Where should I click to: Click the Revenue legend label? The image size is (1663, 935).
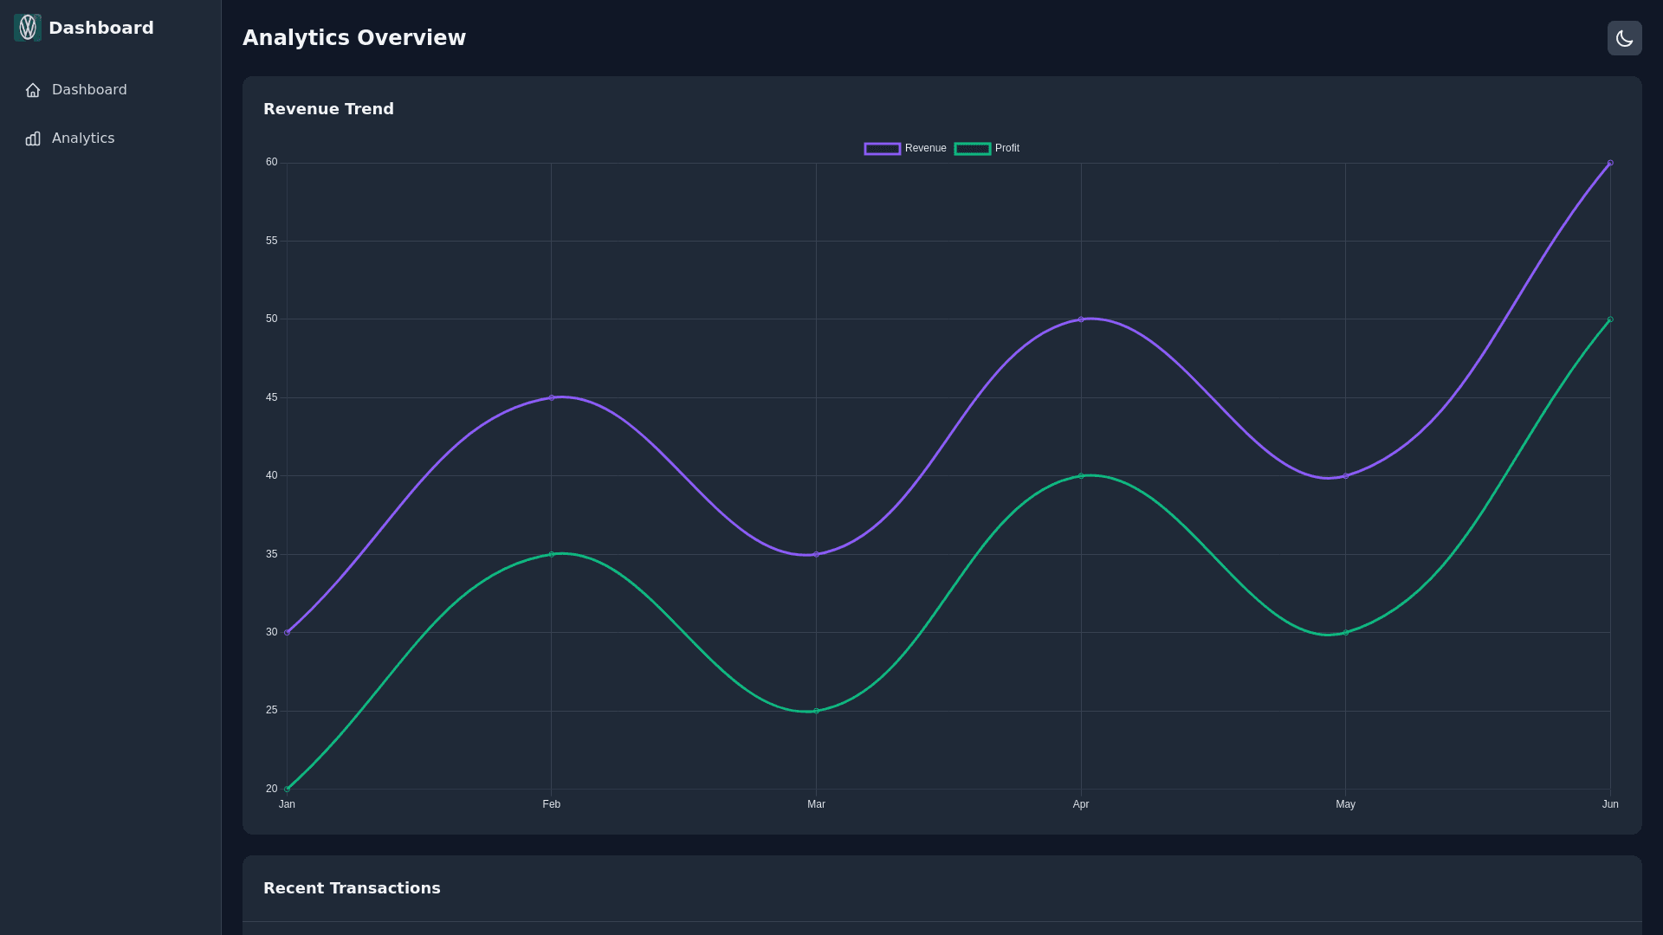coord(925,149)
